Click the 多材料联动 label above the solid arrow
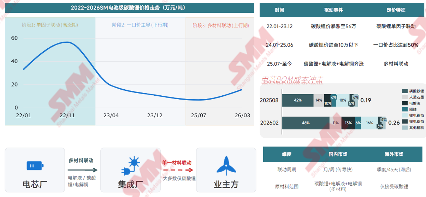The height and width of the screenshot is (197, 426). coord(81,160)
